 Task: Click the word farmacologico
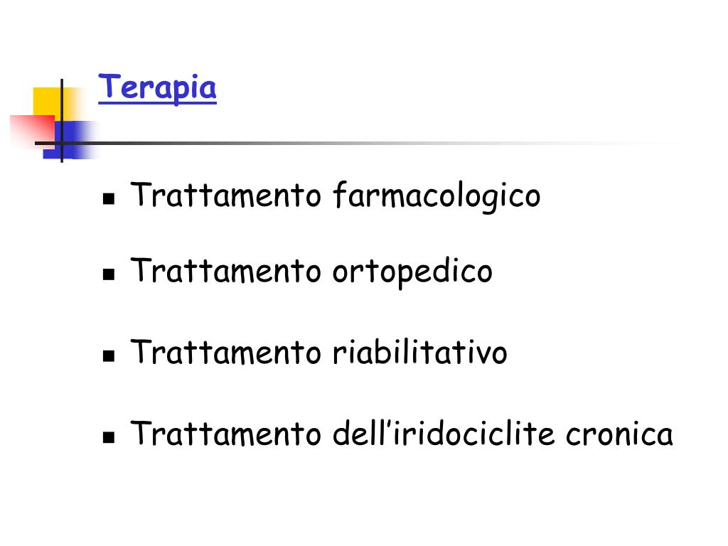(x=437, y=196)
